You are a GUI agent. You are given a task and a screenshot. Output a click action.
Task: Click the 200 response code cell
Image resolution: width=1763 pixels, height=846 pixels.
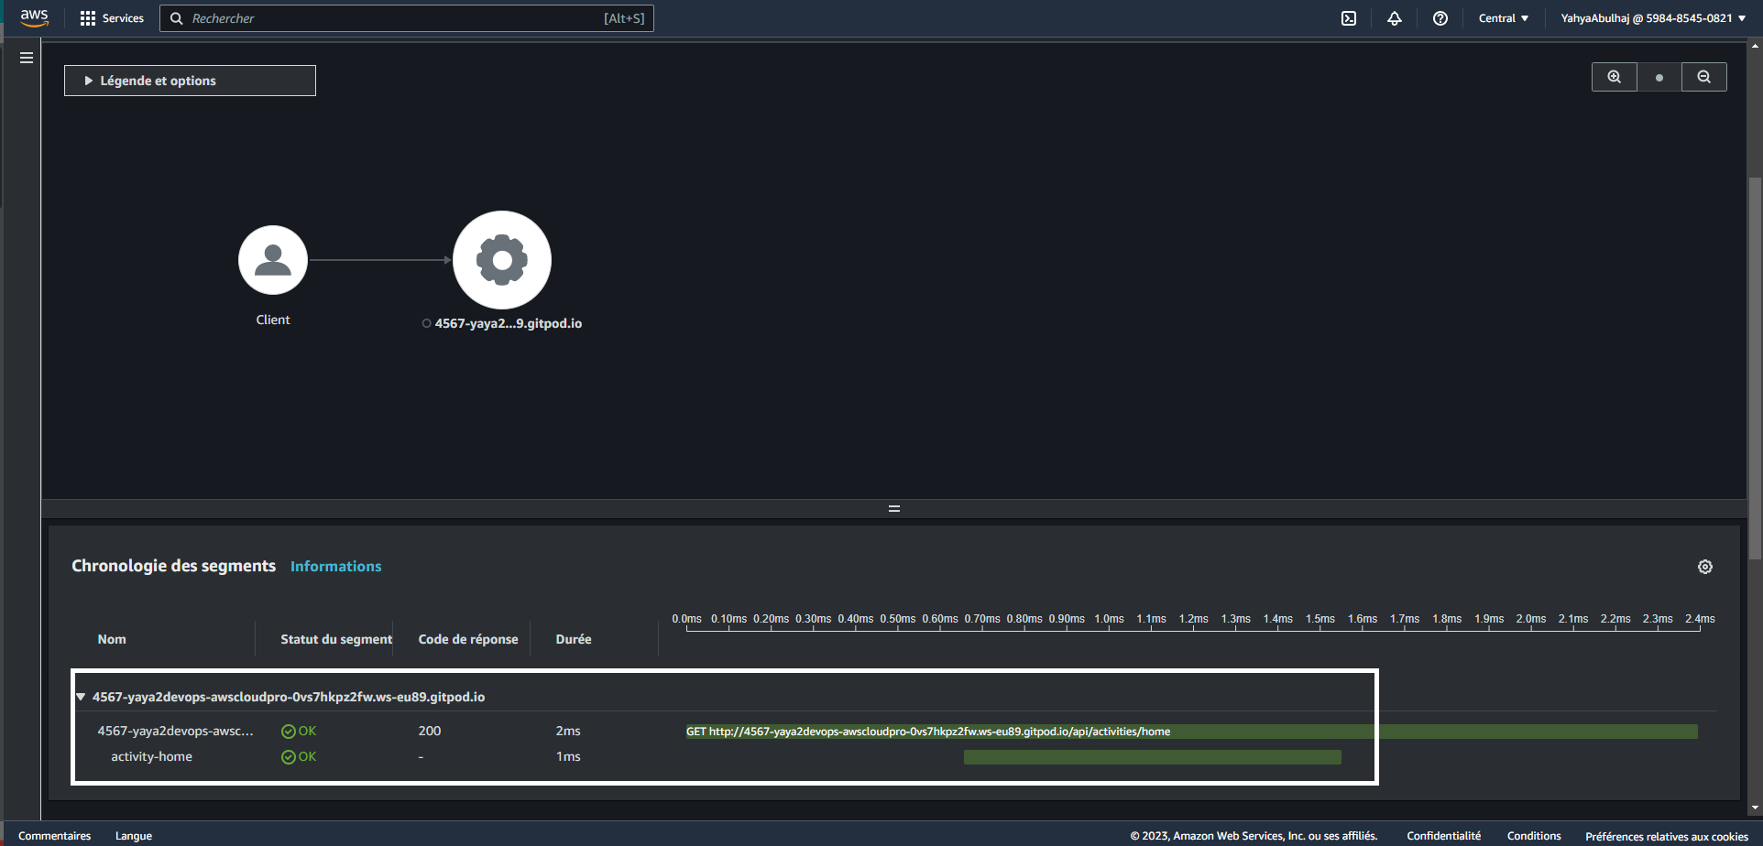pos(430,731)
